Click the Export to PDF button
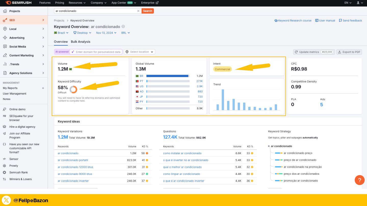The height and width of the screenshot is (206, 367). coord(349,52)
